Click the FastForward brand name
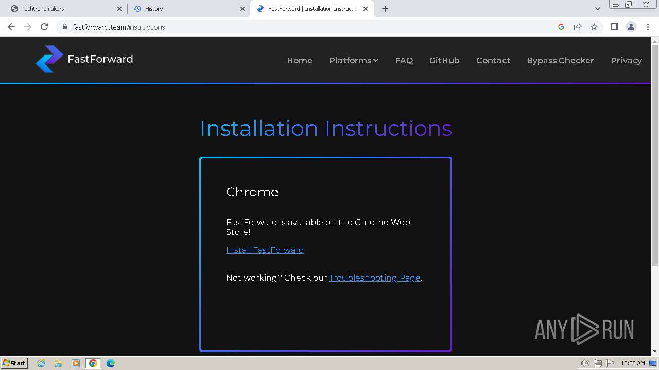The height and width of the screenshot is (370, 659). [x=100, y=59]
